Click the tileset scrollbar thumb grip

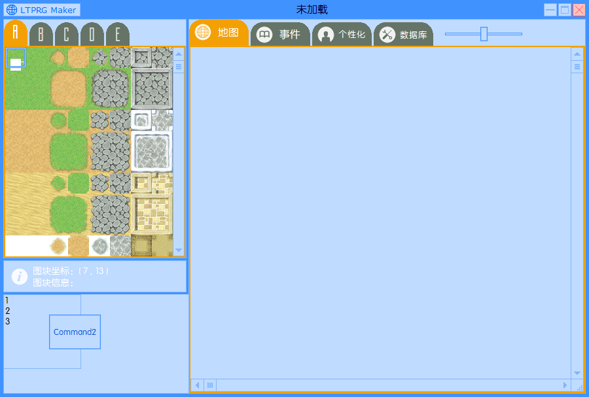click(179, 67)
